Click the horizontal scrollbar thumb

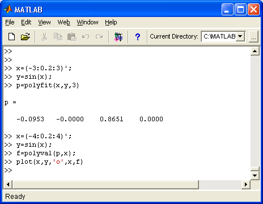pyautogui.click(x=105, y=184)
